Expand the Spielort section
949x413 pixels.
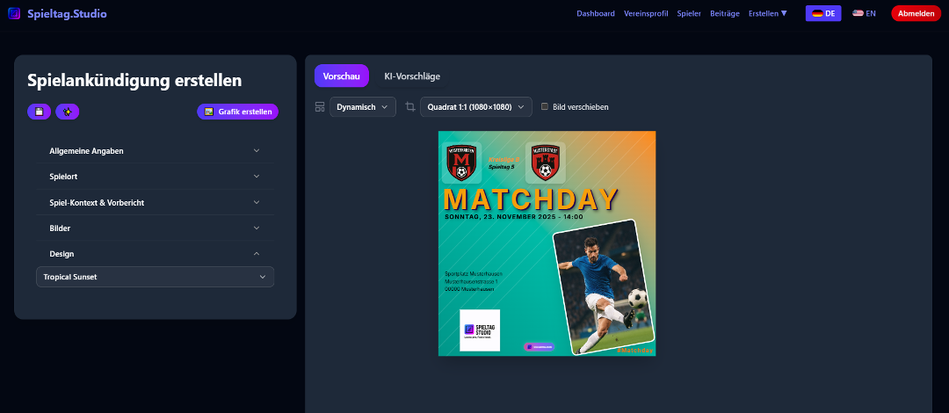click(155, 177)
